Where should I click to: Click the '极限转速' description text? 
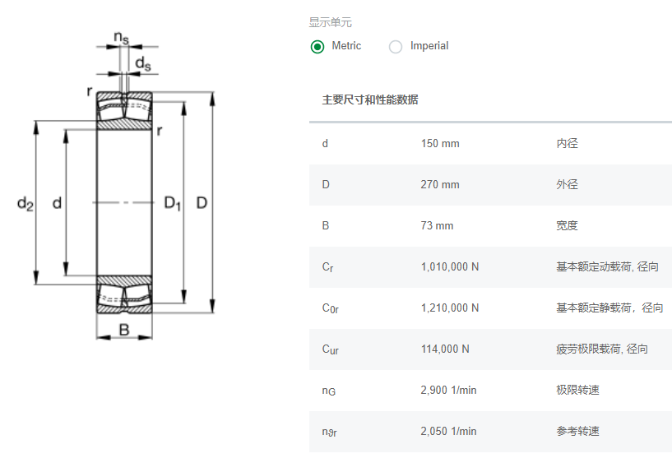click(577, 391)
